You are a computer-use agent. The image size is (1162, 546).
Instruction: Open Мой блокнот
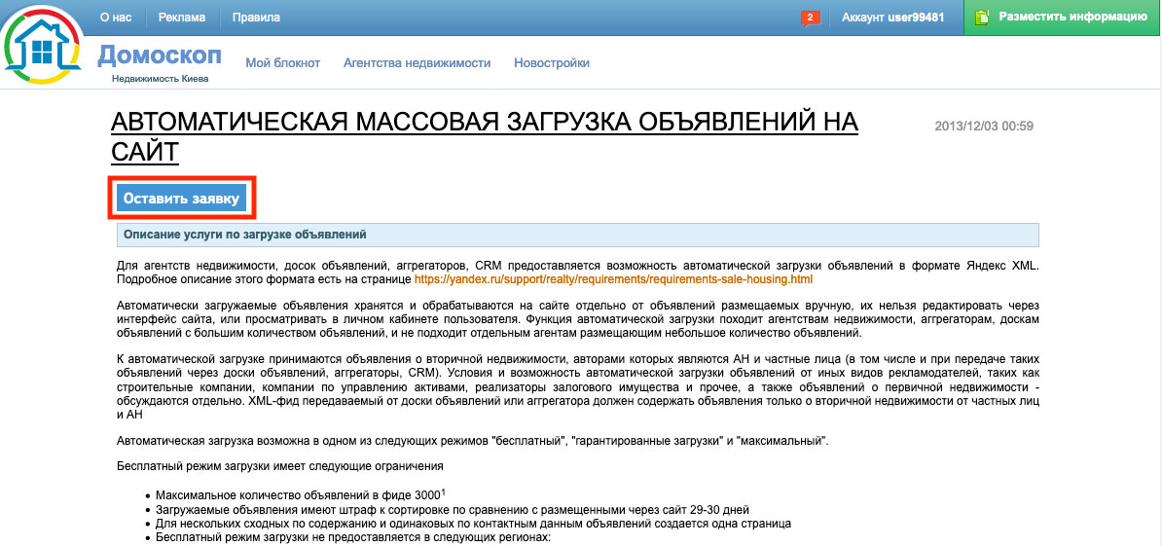282,63
